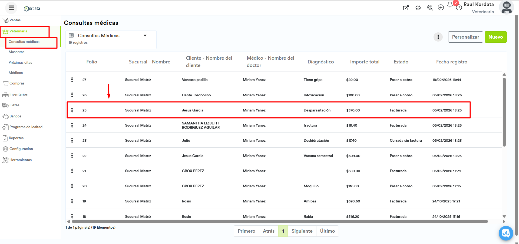Expand the Consultas Médicas view dropdown
This screenshot has height=244, width=519.
145,36
